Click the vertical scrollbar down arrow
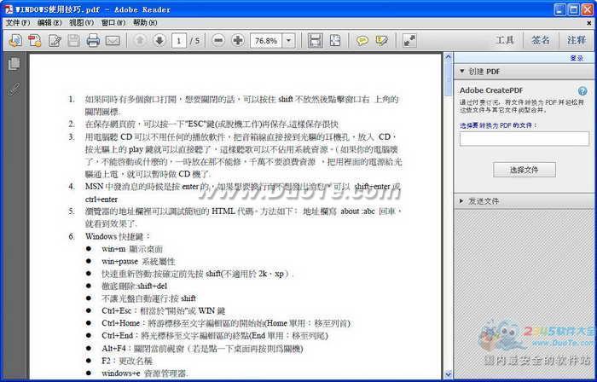The image size is (597, 382). click(x=448, y=374)
